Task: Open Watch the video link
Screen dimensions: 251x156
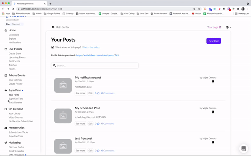Action: [91, 47]
